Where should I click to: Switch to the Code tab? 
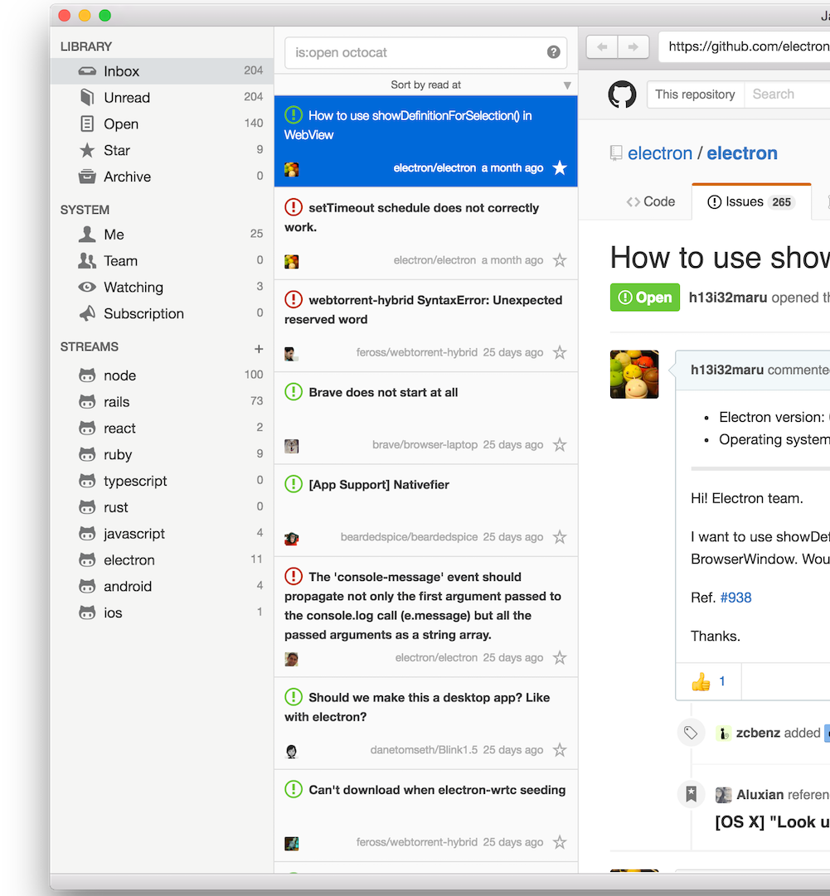[x=651, y=201]
